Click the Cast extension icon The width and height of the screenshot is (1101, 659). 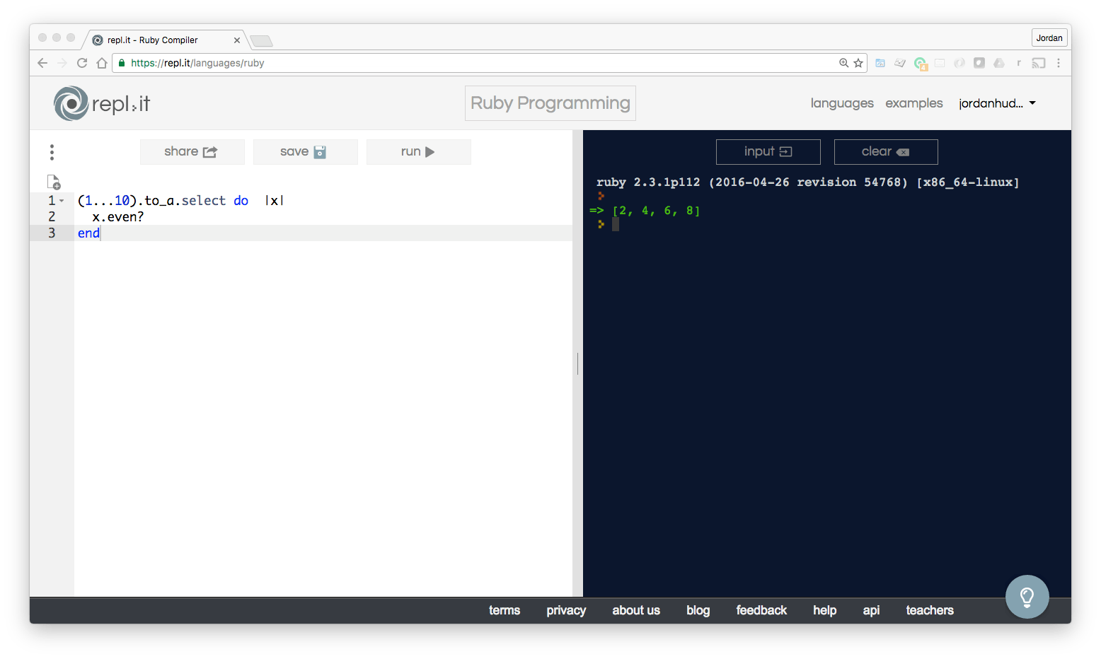(1039, 63)
